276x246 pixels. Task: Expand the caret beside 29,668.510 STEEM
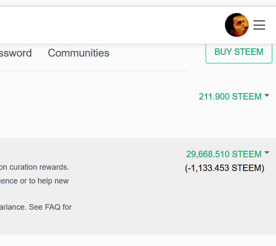267,153
